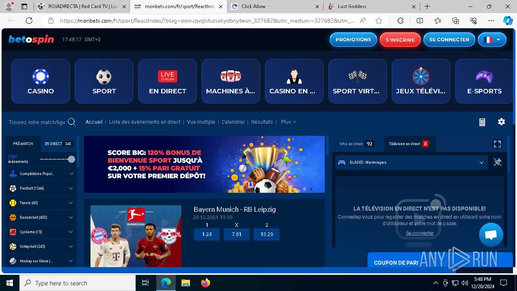Screen dimensions: 517x291
Task: Open the live chat bubble
Action: click(491, 235)
